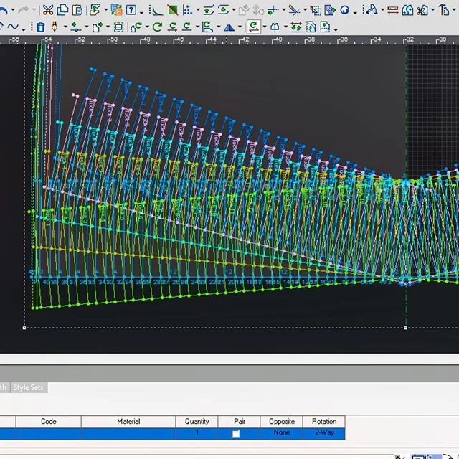The image size is (459, 459).
Task: Click the Opposite None cell
Action: pos(281,433)
